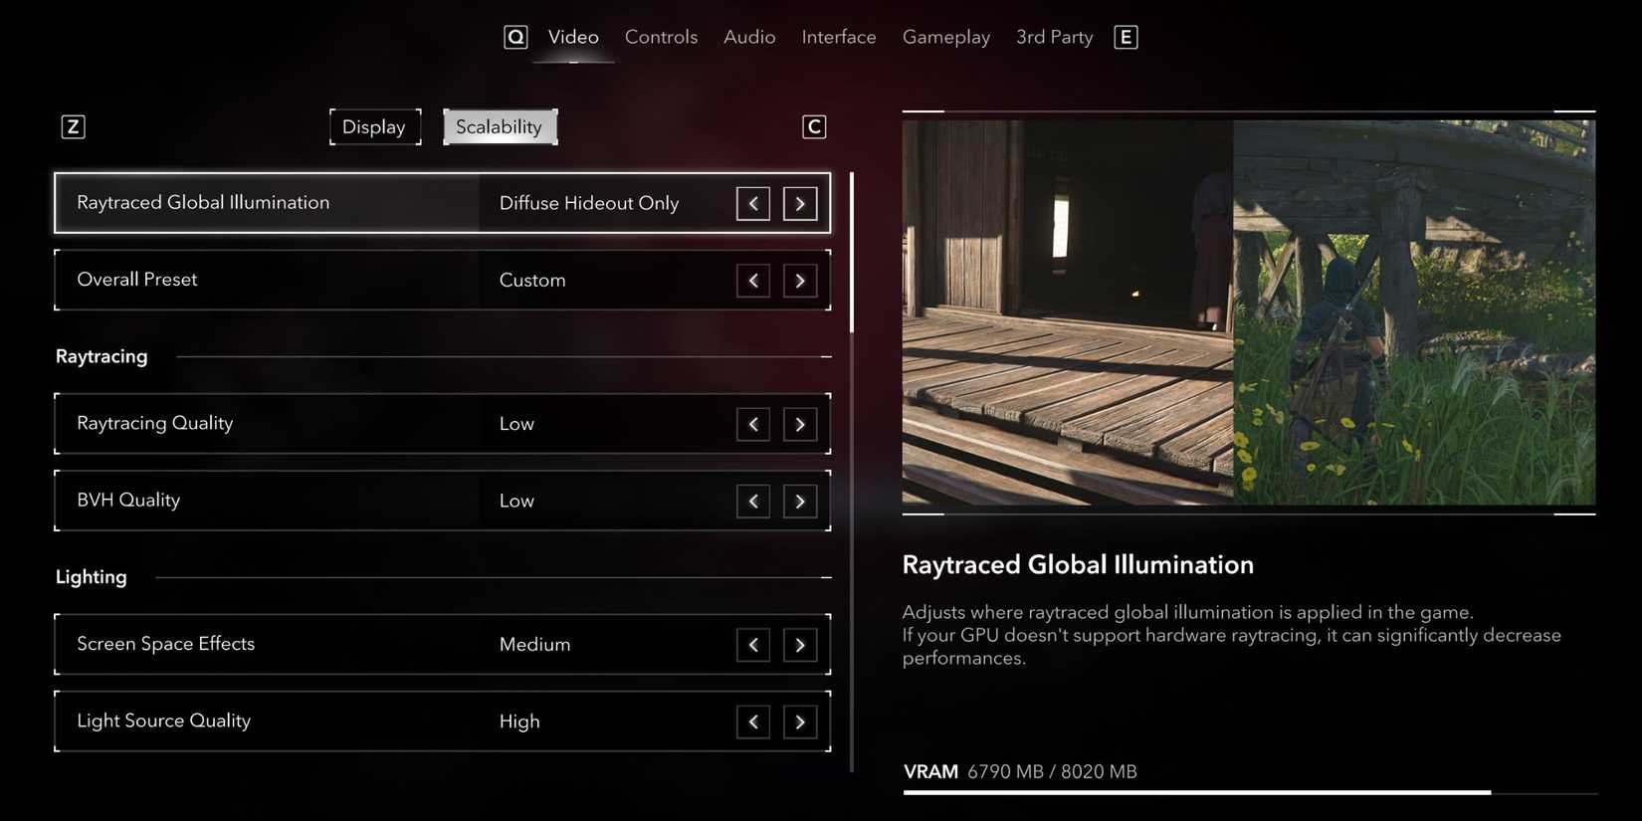
Task: Increase BVH Quality with right arrow
Action: [800, 502]
